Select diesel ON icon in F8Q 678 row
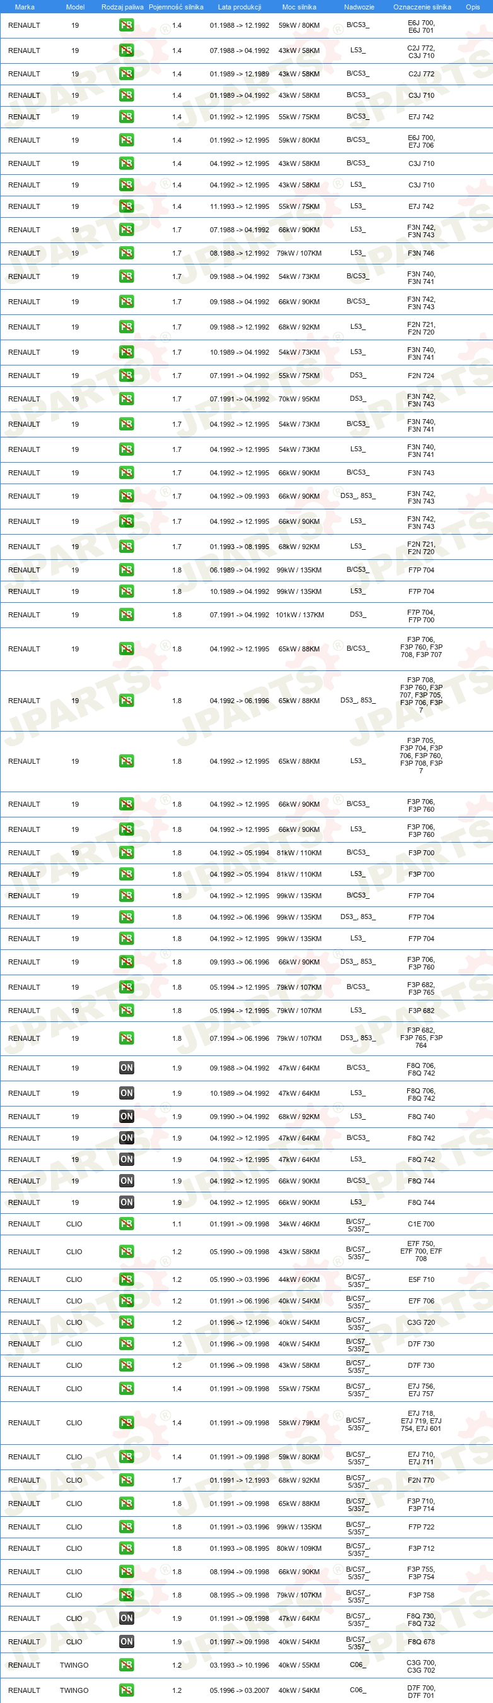The image size is (493, 1703). click(126, 1642)
